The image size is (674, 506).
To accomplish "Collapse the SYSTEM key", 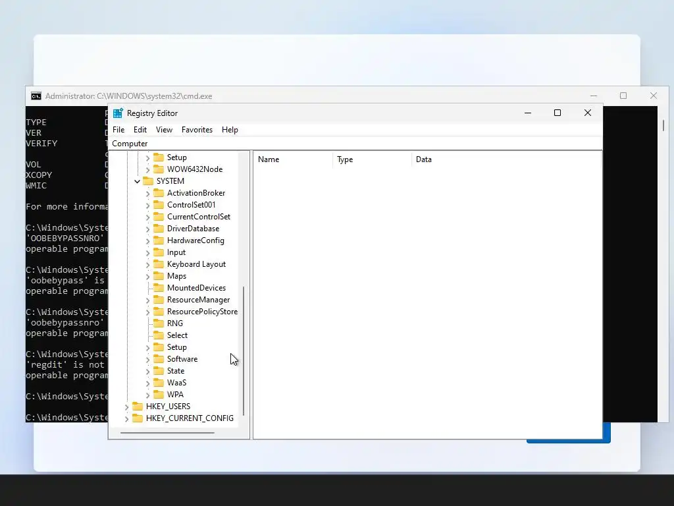I will click(137, 182).
